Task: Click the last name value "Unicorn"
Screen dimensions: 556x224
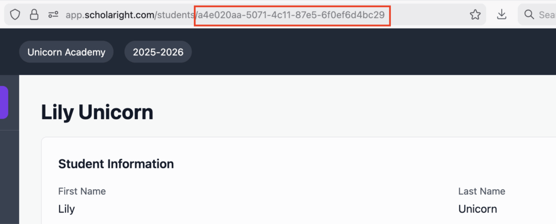Action: [477, 209]
